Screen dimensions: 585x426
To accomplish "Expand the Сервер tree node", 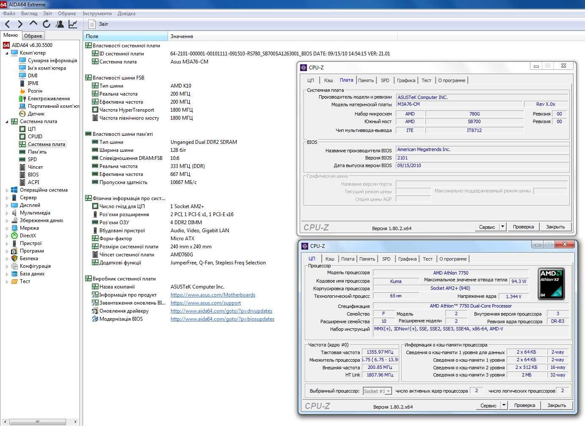I will pos(7,198).
